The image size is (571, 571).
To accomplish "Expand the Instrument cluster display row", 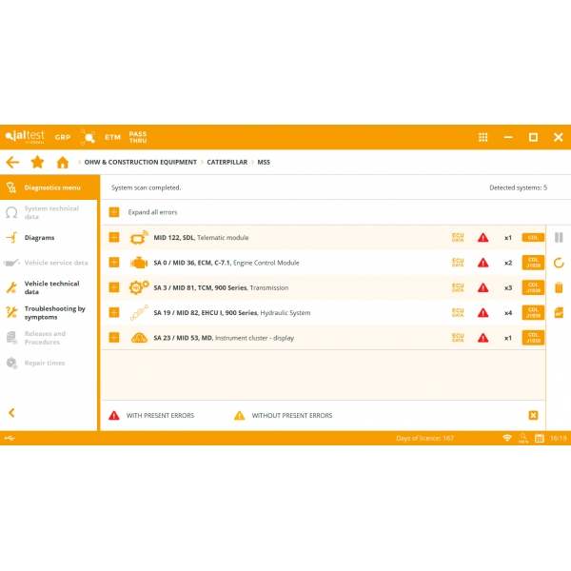I will 114,338.
